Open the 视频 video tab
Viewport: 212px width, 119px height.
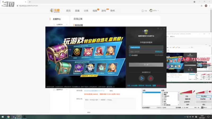(95, 11)
